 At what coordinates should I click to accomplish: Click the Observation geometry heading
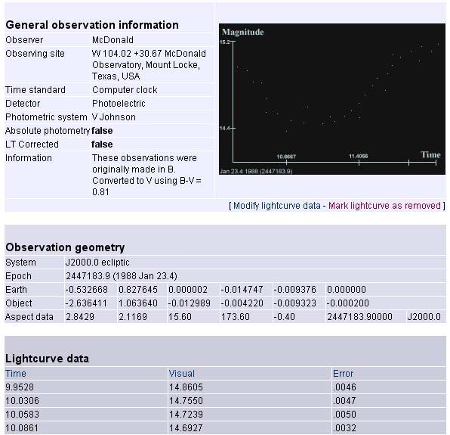pyautogui.click(x=65, y=247)
